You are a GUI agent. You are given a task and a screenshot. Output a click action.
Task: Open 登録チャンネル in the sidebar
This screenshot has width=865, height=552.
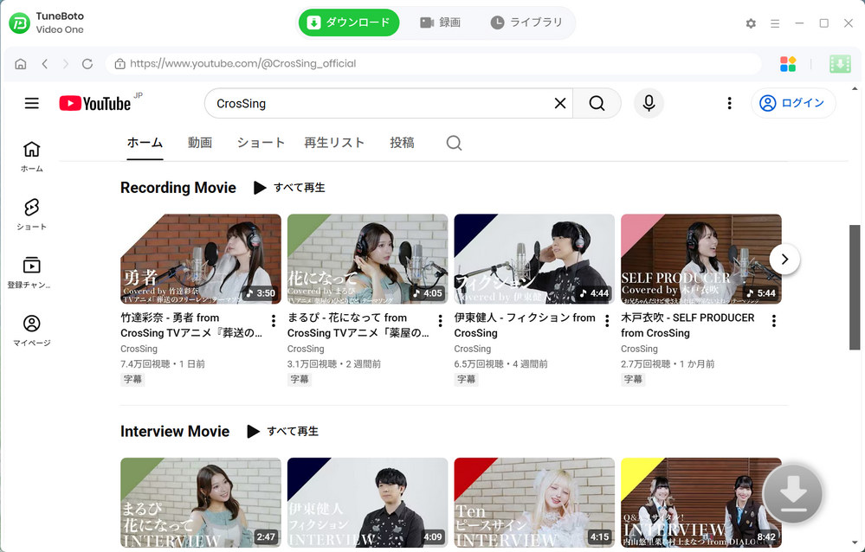(x=31, y=273)
